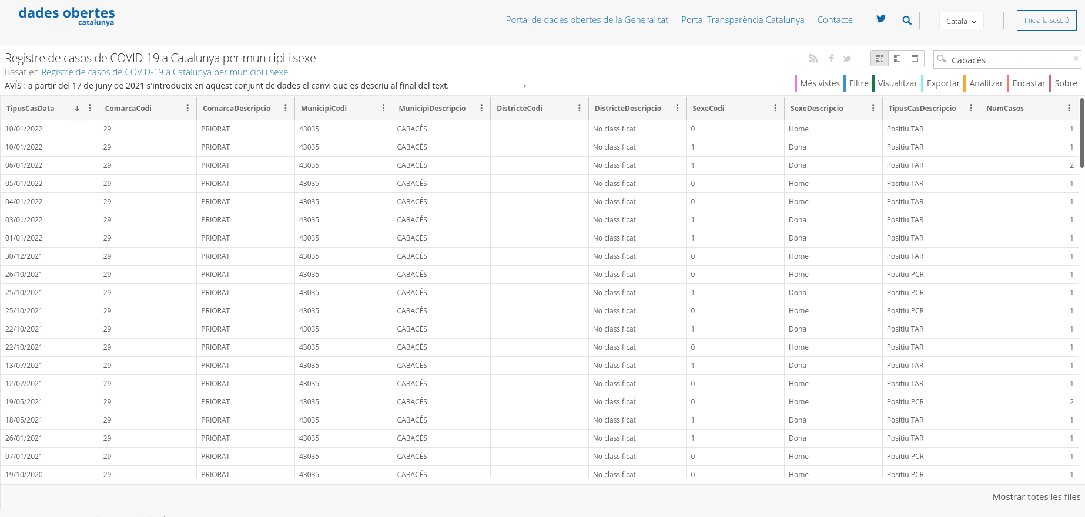Image resolution: width=1085 pixels, height=517 pixels.
Task: Click Inicia la sessió button
Action: point(1046,21)
